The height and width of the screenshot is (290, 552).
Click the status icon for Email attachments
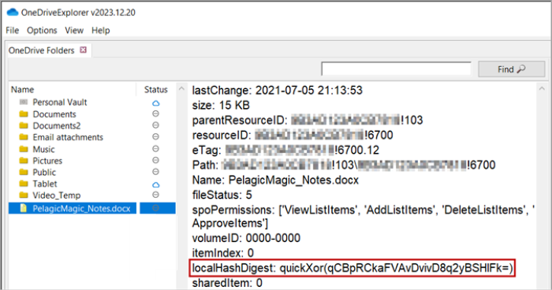[155, 136]
